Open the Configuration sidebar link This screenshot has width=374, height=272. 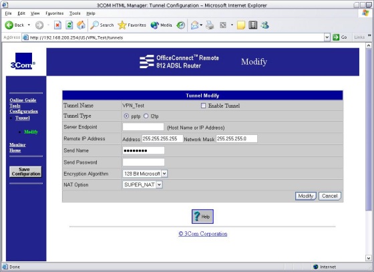23,111
